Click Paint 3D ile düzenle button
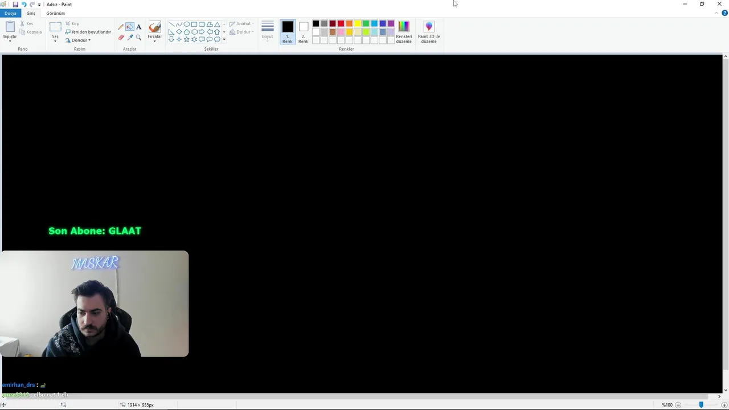 click(x=429, y=32)
